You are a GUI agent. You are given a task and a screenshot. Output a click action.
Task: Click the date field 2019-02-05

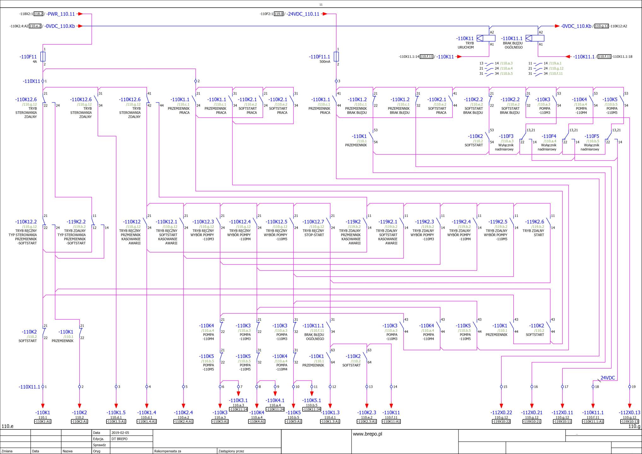(120, 433)
